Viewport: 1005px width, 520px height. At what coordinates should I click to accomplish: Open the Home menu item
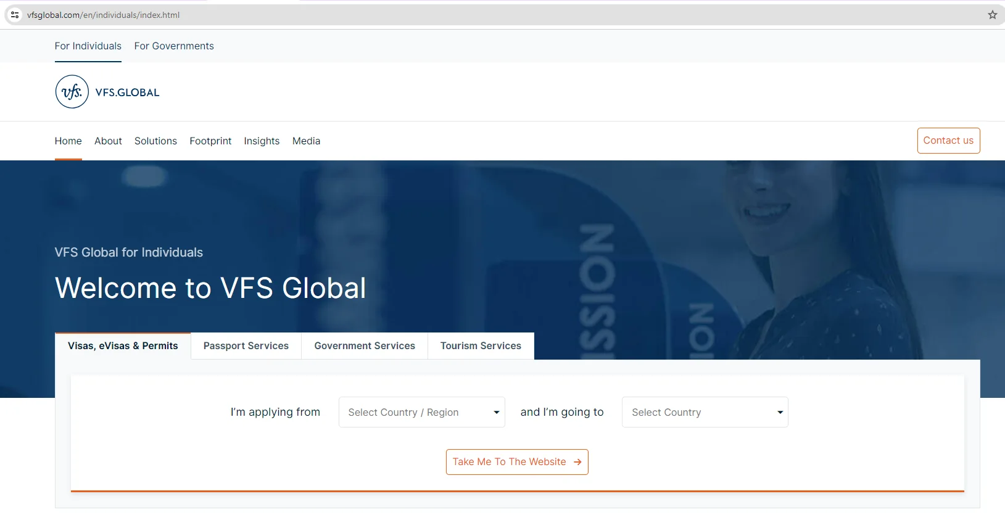[68, 141]
